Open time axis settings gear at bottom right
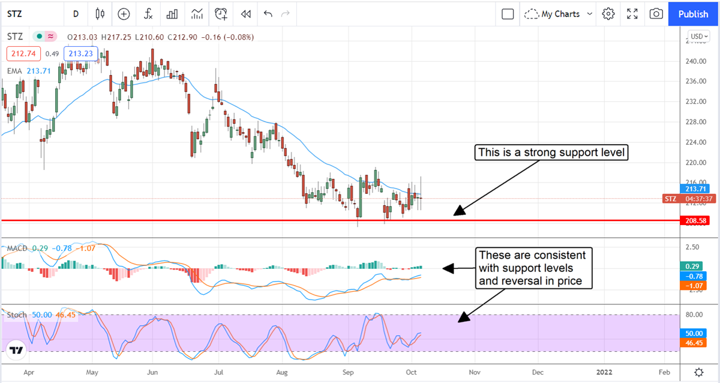 (699, 372)
